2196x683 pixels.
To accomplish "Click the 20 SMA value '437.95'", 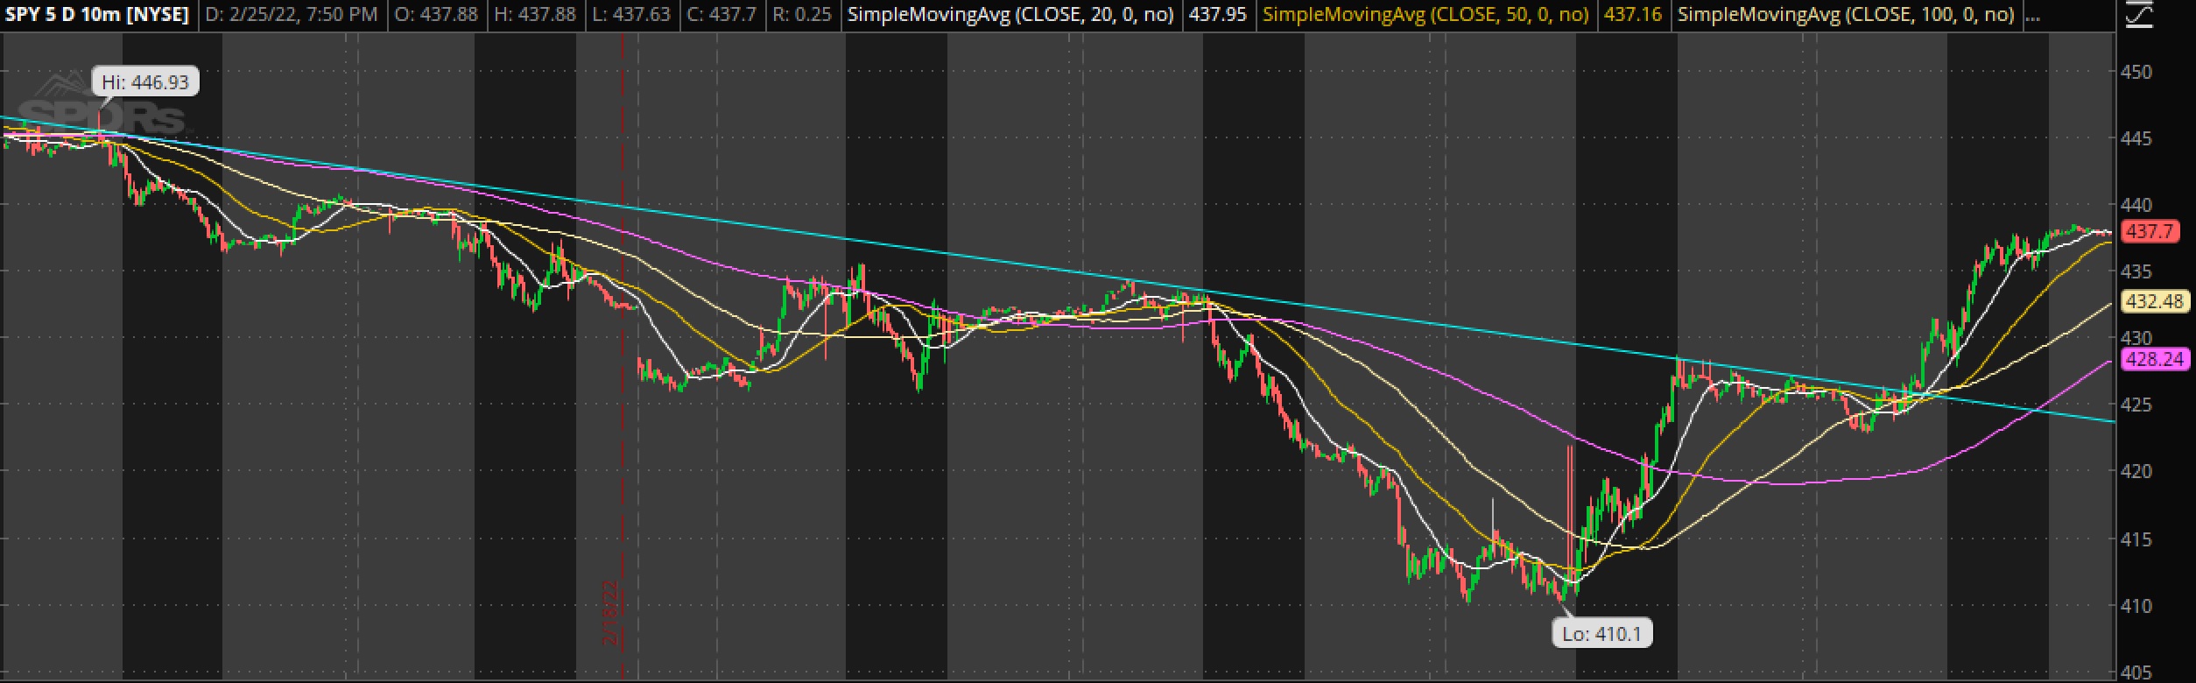I will [1218, 14].
